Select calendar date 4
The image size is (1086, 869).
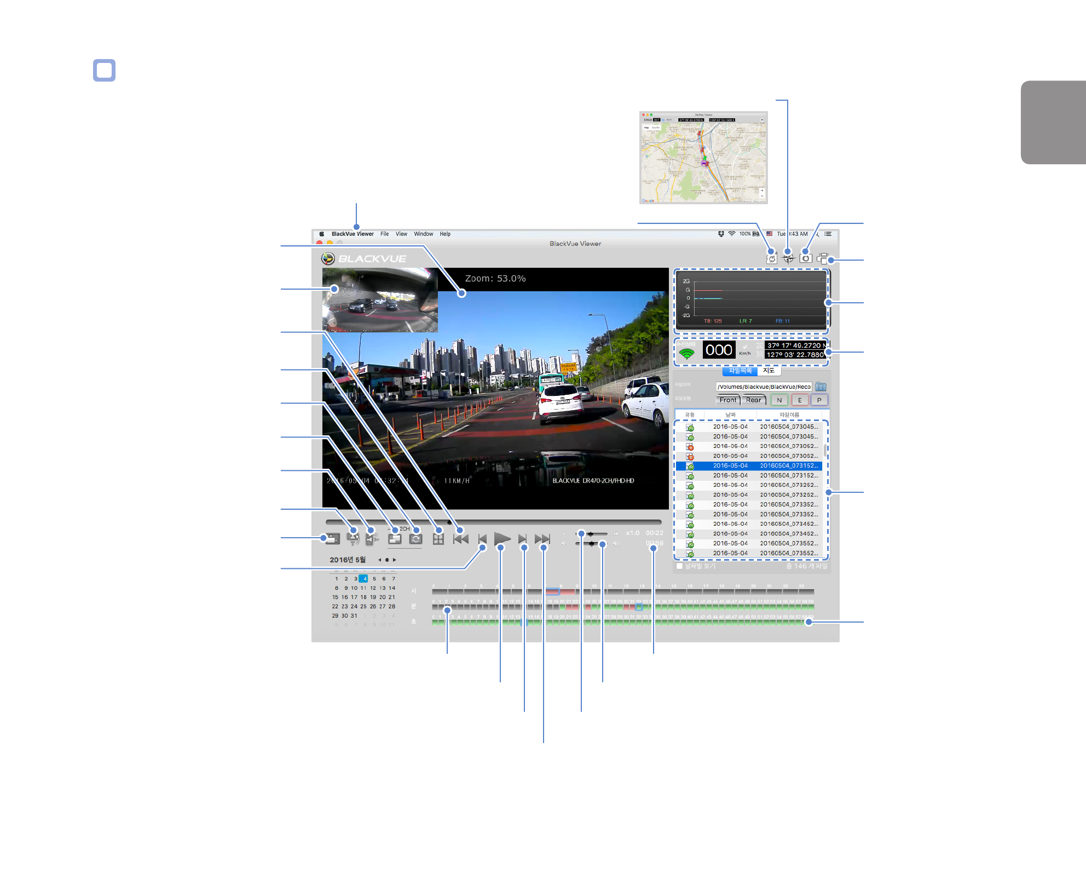[363, 579]
